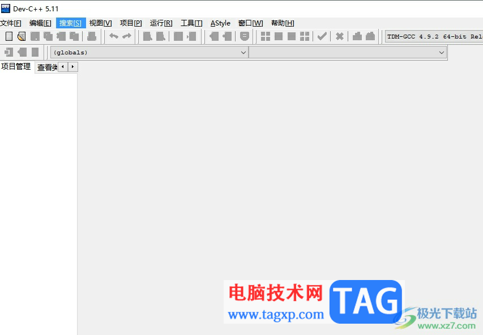Open the 帮助[H] menu
Screen dimensions: 483x335
click(x=283, y=23)
